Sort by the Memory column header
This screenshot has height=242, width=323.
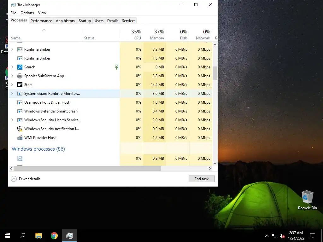point(155,35)
